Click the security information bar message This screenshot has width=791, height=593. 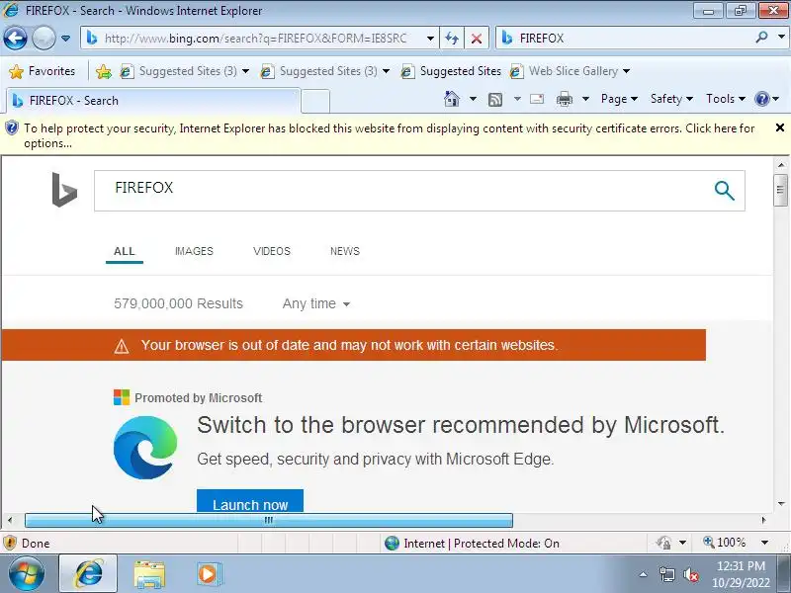[389, 135]
